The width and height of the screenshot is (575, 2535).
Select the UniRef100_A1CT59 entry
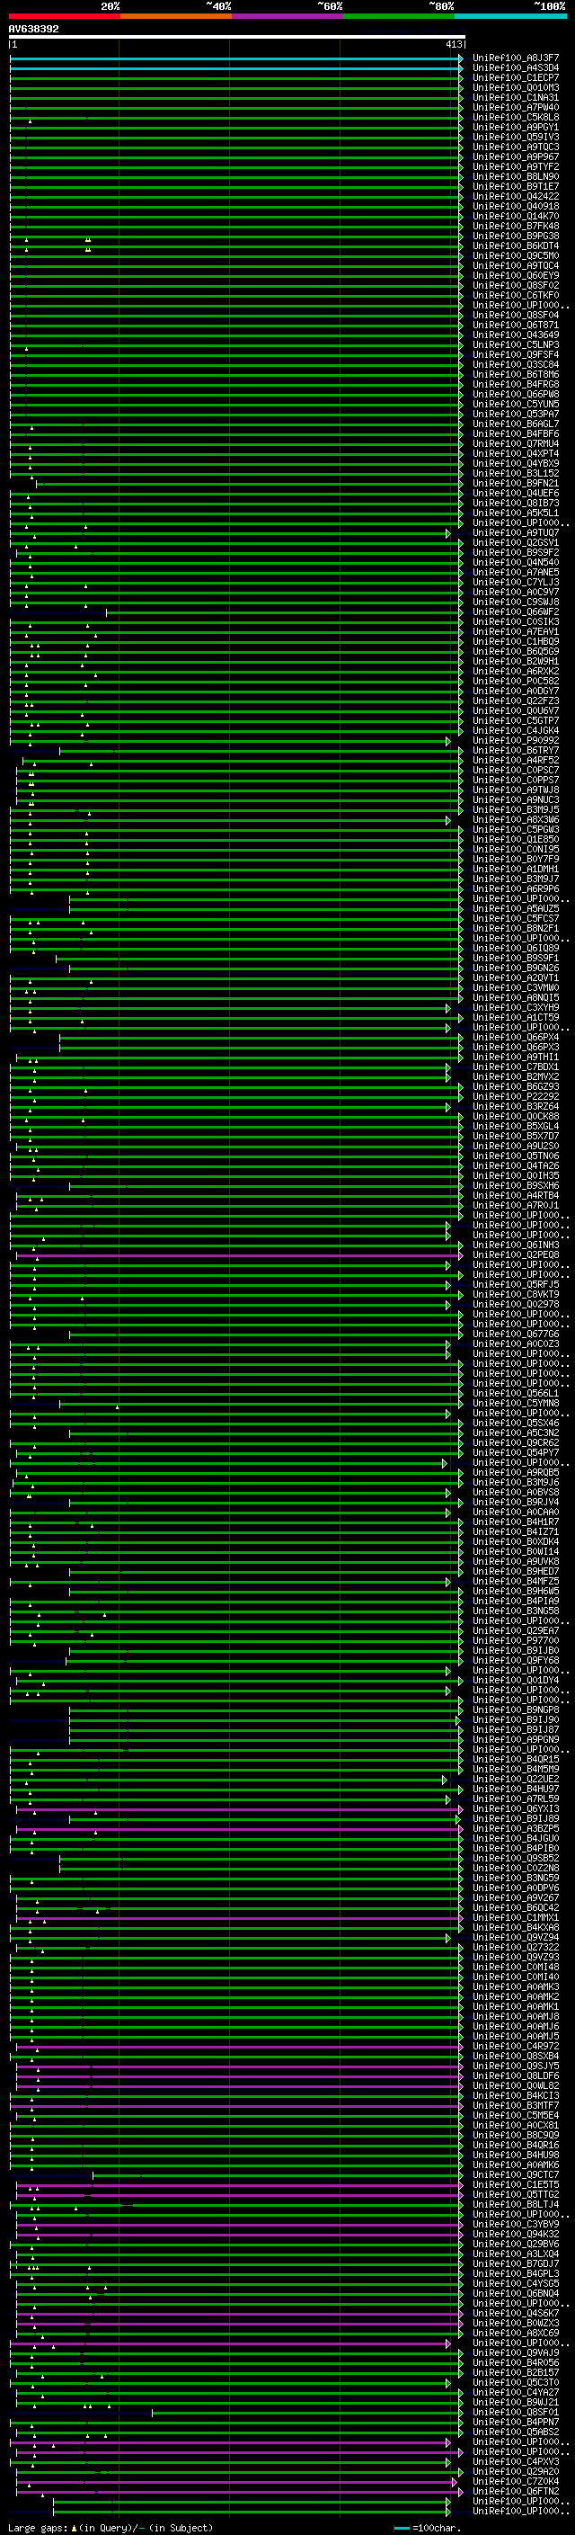pos(516,1018)
